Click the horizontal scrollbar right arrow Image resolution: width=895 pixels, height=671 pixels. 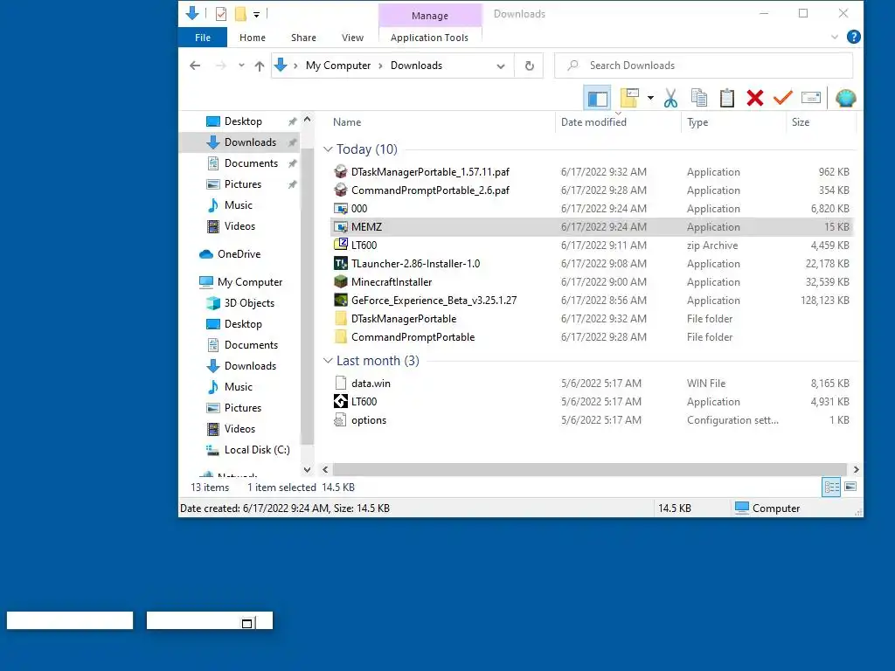click(856, 469)
